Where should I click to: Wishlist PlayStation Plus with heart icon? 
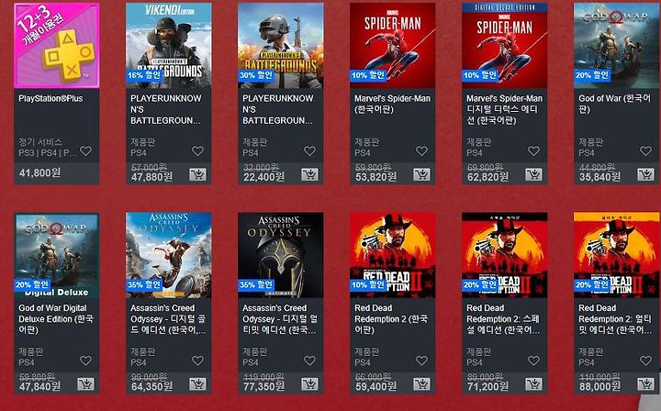86,150
